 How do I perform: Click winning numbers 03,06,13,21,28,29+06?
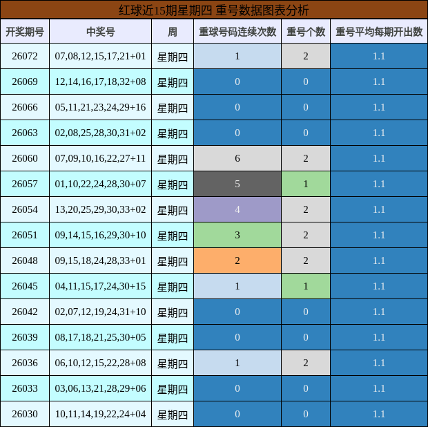click(101, 388)
